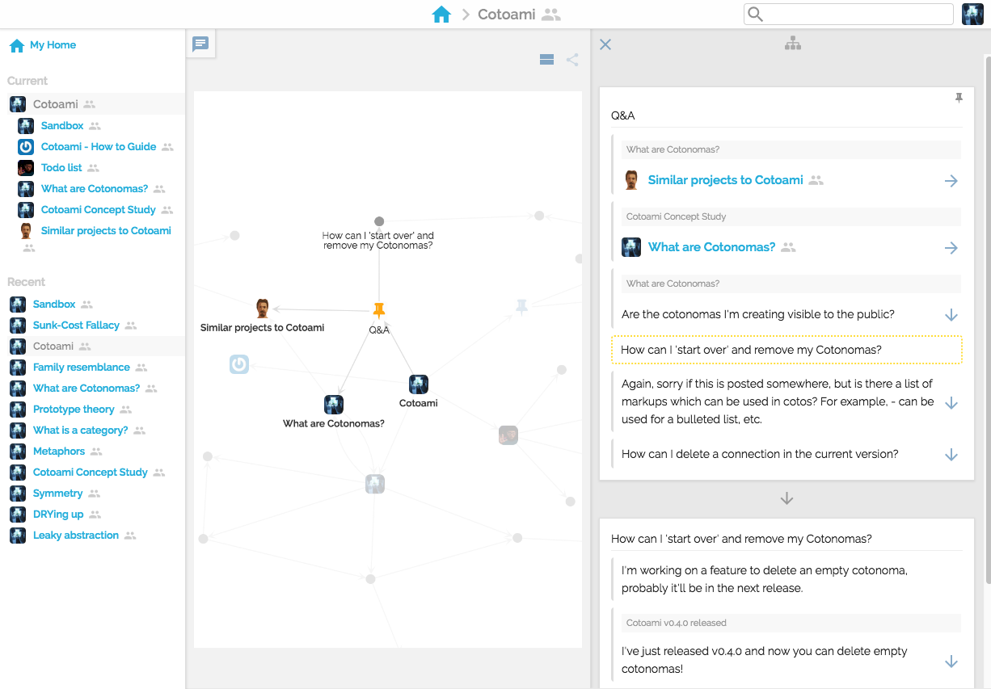This screenshot has height=689, width=991.
Task: Open What are Cotonomas? right arrow
Action: pos(951,248)
